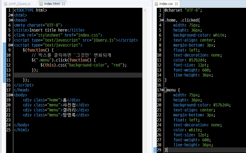Click the meta charset line in index.html
Viewport: 246px width, 153px height.
point(38,25)
